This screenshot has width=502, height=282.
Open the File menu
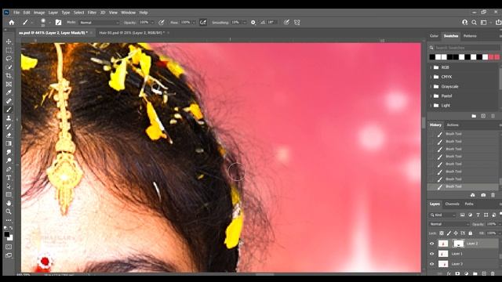[x=16, y=13]
